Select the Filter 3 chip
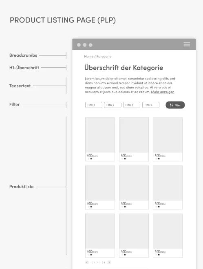This screenshot has height=269, width=203. pyautogui.click(x=132, y=105)
